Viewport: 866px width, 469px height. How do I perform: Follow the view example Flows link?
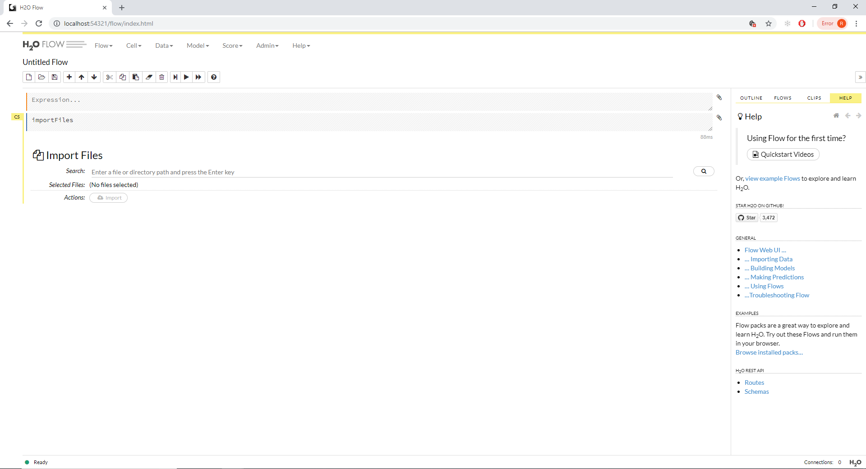coord(773,178)
